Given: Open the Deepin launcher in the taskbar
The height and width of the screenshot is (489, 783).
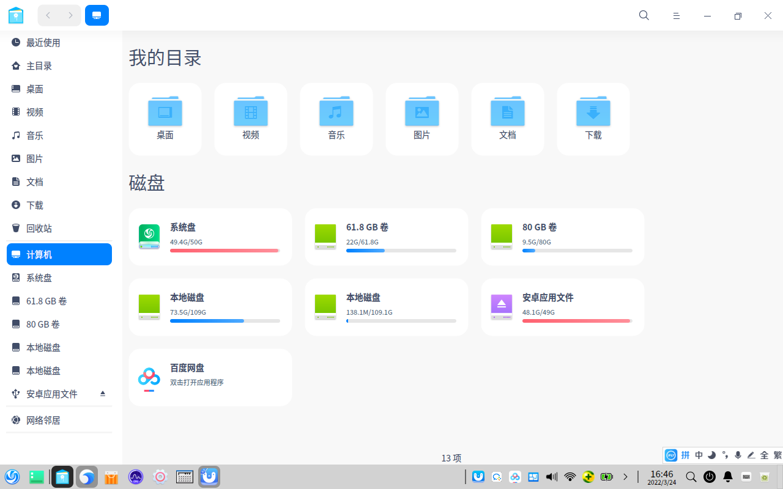Looking at the screenshot, I should point(12,477).
